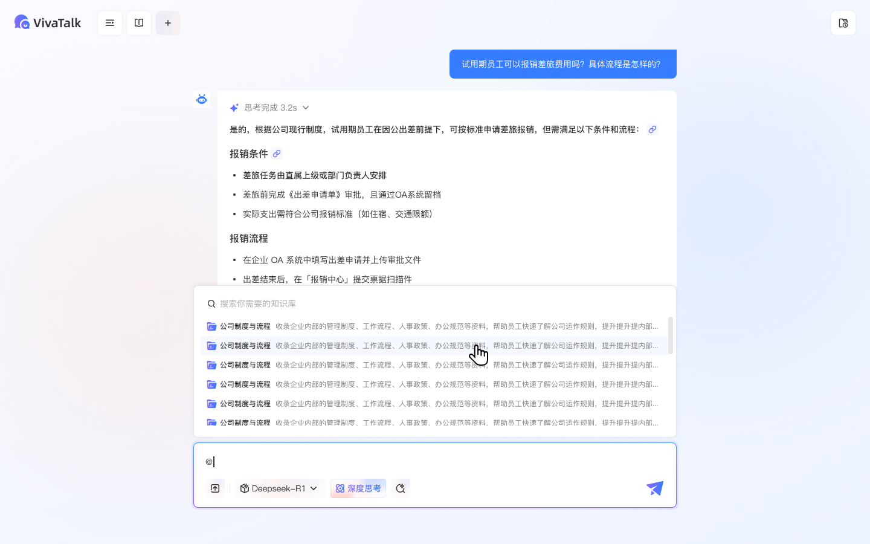Toggle the 深度思考 deep thinking mode

(x=358, y=488)
